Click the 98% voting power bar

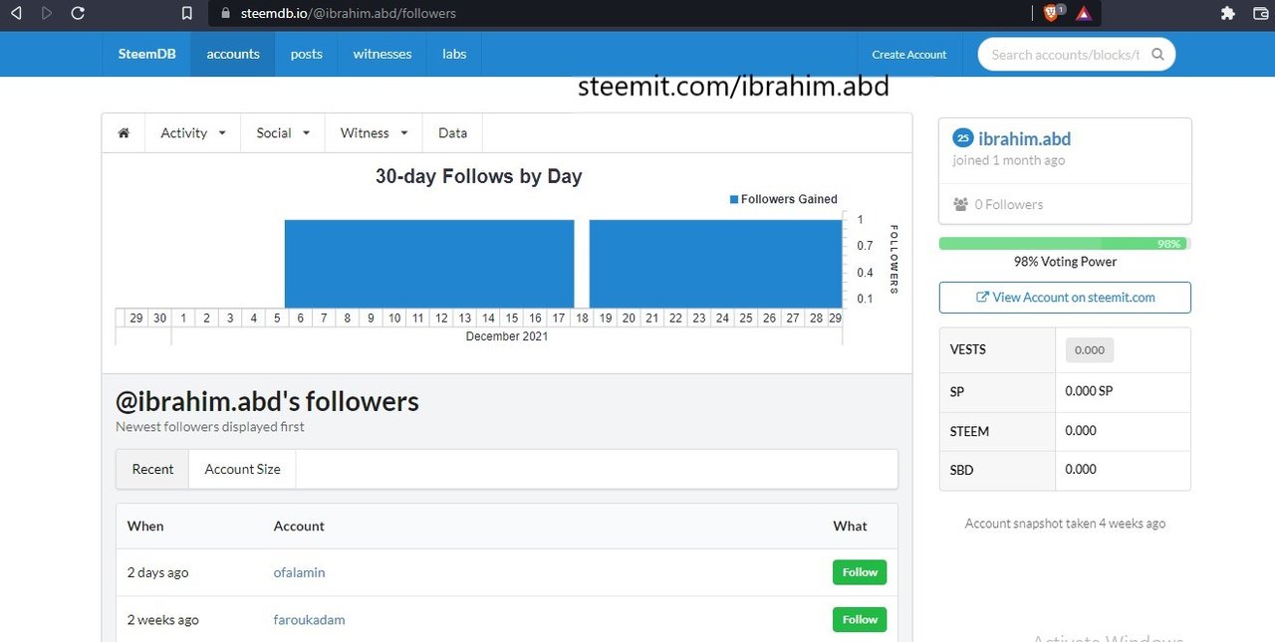pyautogui.click(x=1064, y=244)
